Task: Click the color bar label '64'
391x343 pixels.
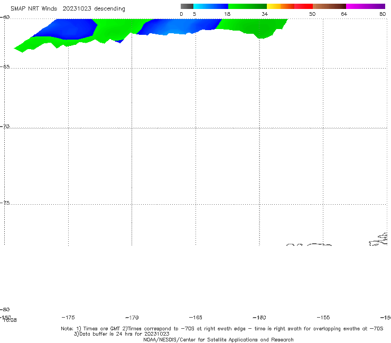Action: [344, 14]
